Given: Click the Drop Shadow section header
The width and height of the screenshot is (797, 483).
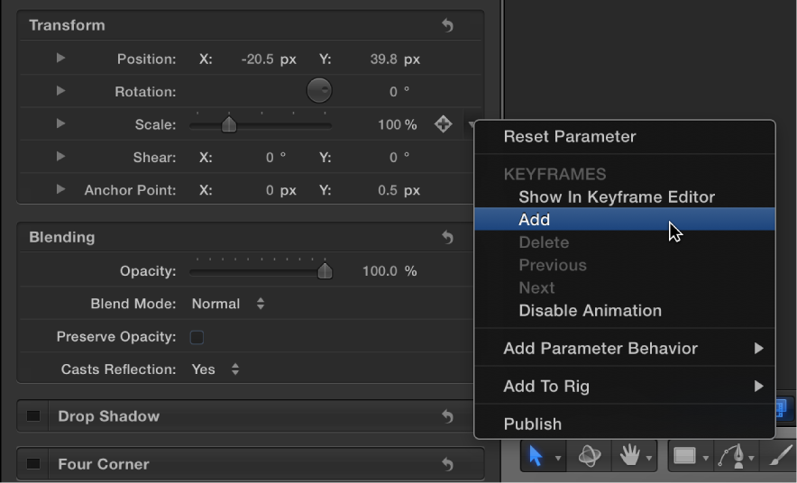Looking at the screenshot, I should tap(250, 416).
